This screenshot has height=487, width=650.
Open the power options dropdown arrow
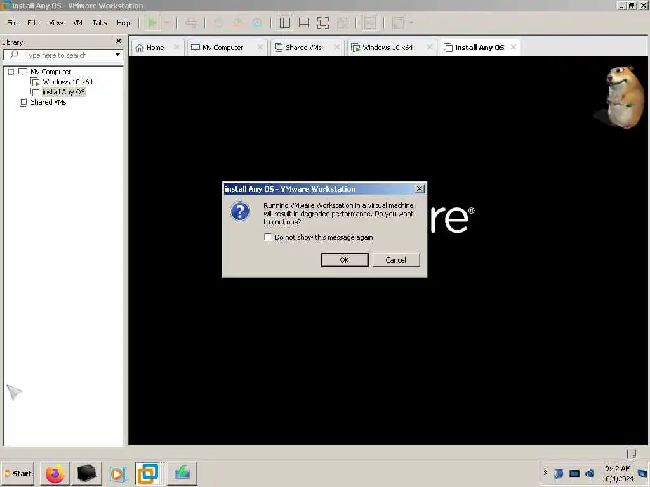(x=167, y=23)
